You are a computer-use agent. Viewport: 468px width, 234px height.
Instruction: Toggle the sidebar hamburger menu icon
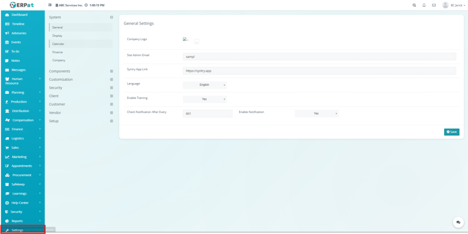pos(50,5)
